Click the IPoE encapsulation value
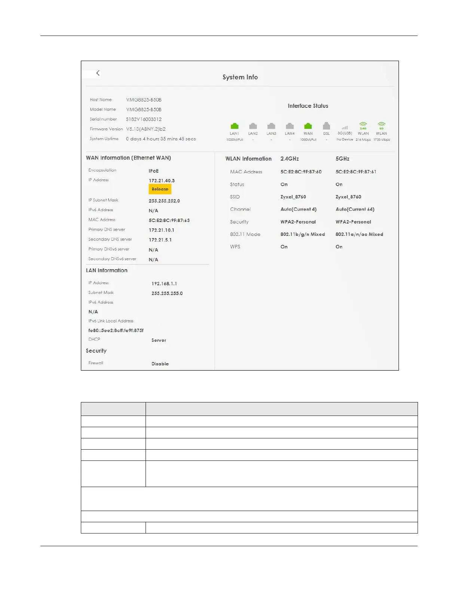The width and height of the screenshot is (458, 593). coord(154,171)
